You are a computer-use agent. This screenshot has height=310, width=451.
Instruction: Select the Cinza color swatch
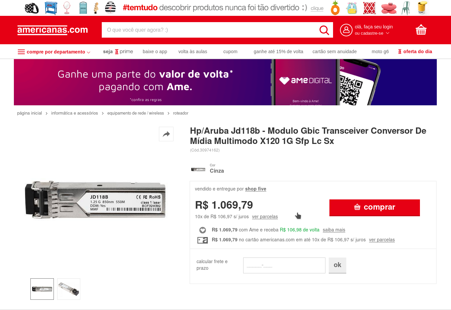point(198,169)
